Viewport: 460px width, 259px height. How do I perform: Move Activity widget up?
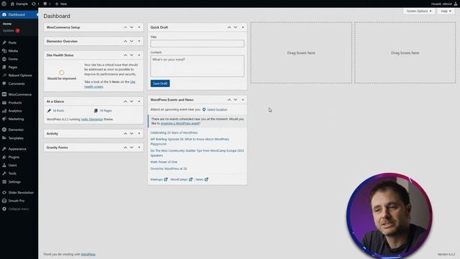pyautogui.click(x=125, y=134)
